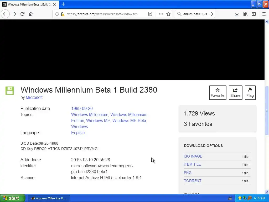This screenshot has width=269, height=202.
Task: Click the taskbar clock showing 6:35 AM
Action: tap(259, 198)
